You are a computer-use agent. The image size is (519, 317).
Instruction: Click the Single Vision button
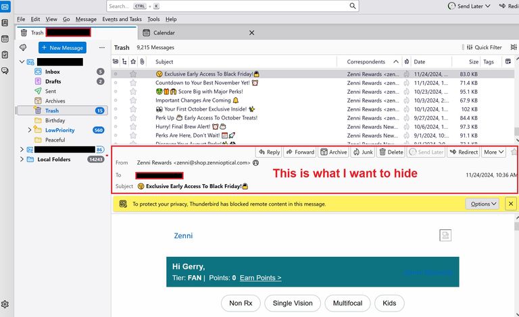(x=293, y=303)
